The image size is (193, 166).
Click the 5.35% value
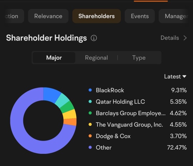point(178,102)
